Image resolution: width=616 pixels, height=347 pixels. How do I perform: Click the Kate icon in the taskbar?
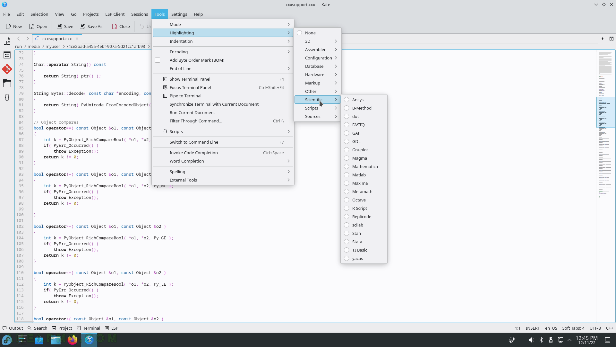click(x=89, y=340)
